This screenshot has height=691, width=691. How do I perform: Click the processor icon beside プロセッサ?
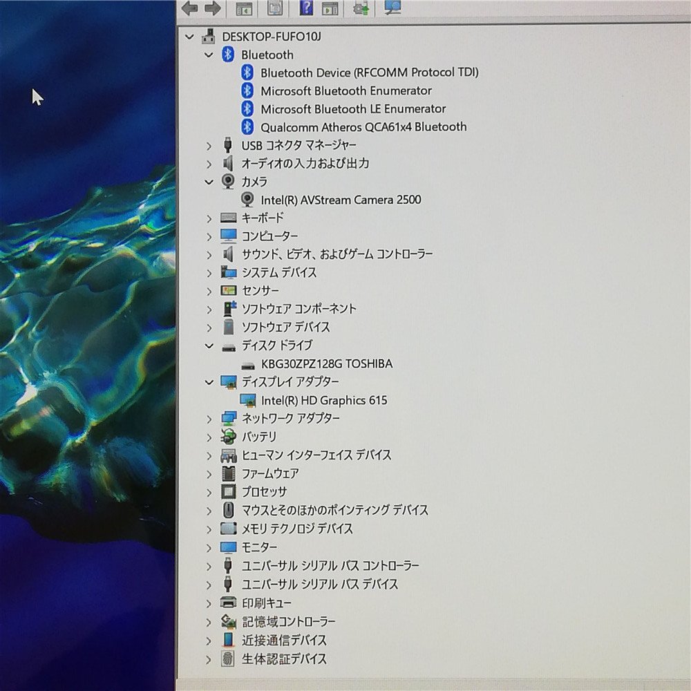(228, 491)
